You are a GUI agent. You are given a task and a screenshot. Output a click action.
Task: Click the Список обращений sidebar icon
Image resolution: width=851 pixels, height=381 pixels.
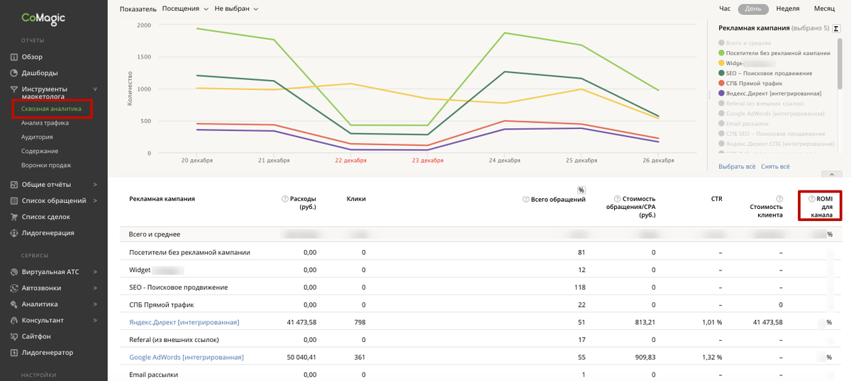click(x=14, y=201)
